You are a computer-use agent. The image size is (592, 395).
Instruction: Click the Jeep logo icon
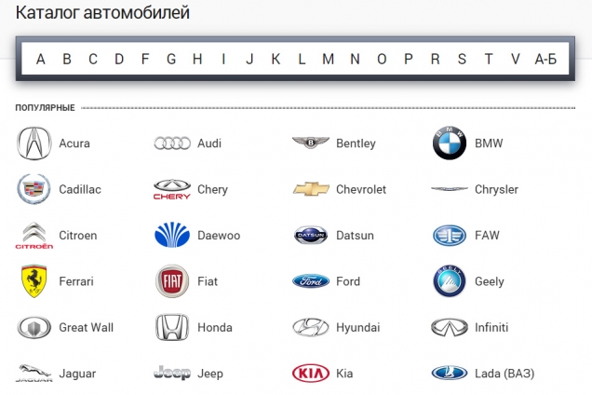click(x=172, y=373)
